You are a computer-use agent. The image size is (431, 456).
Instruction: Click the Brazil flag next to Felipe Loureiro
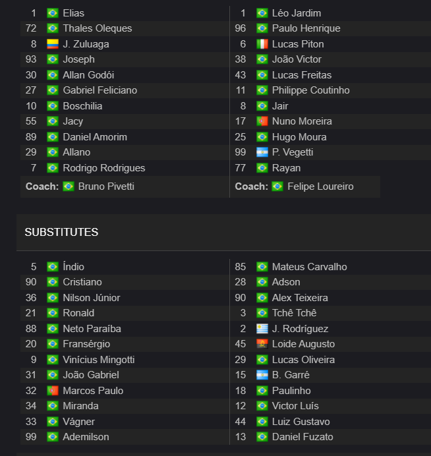tap(277, 186)
